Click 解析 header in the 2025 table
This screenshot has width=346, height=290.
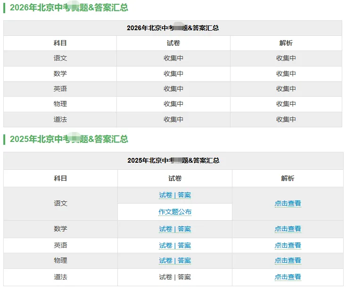[x=288, y=178]
